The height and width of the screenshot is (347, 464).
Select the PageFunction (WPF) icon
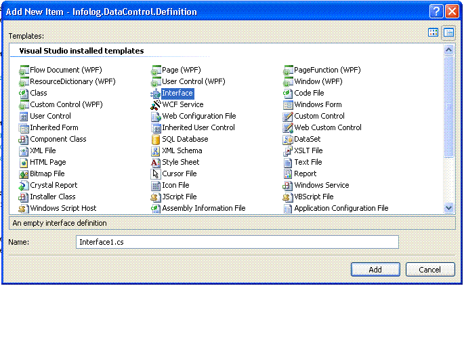288,70
